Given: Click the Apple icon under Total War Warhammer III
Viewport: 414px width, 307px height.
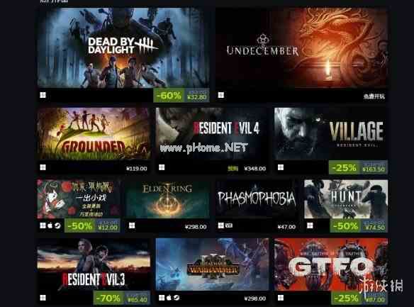Looking at the screenshot, I should point(169,298).
